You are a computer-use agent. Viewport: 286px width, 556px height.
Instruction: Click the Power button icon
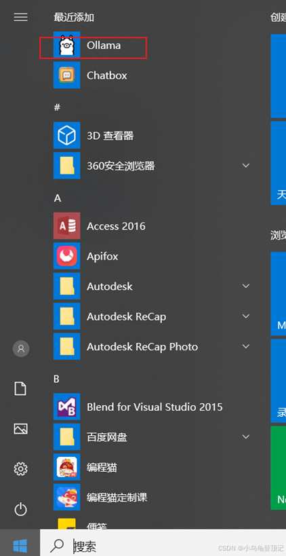pos(20,510)
